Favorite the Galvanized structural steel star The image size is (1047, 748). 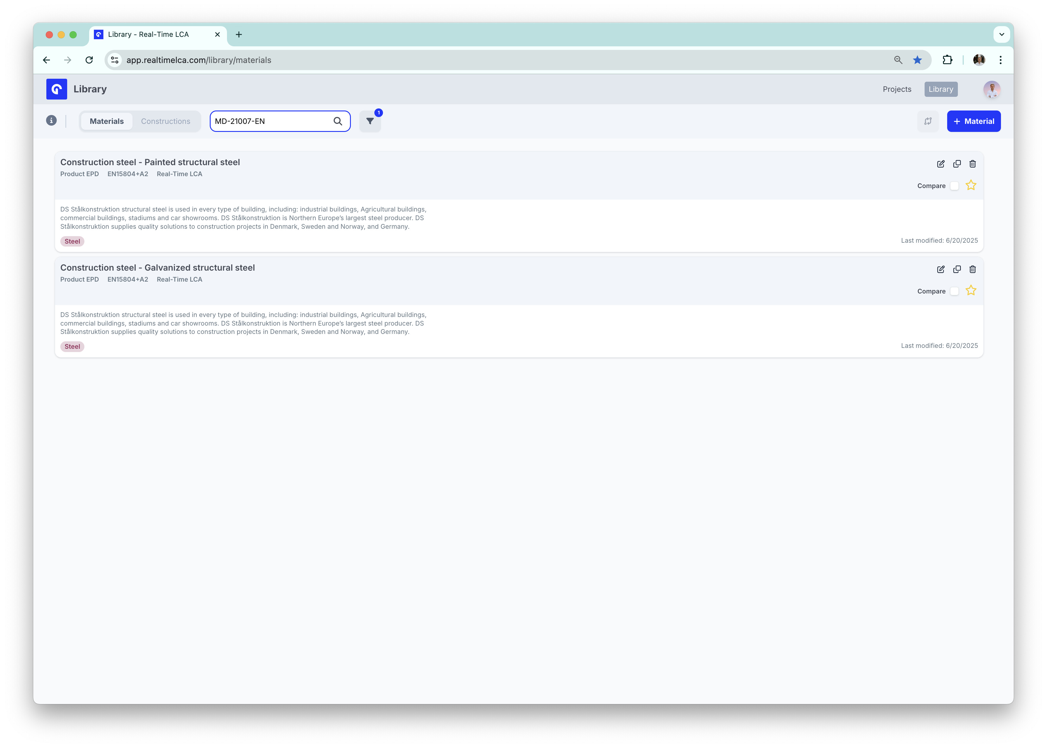pos(971,291)
